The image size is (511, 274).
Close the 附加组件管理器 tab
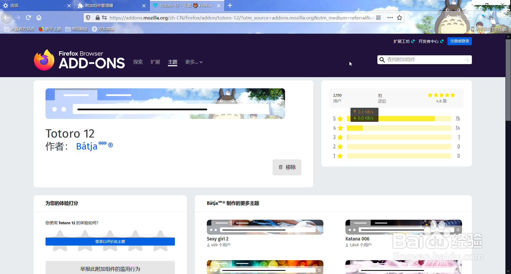144,6
